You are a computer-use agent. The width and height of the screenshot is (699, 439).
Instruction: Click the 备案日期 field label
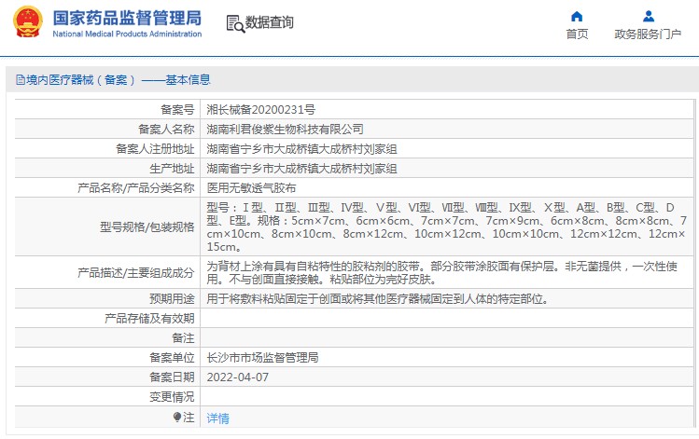(172, 377)
